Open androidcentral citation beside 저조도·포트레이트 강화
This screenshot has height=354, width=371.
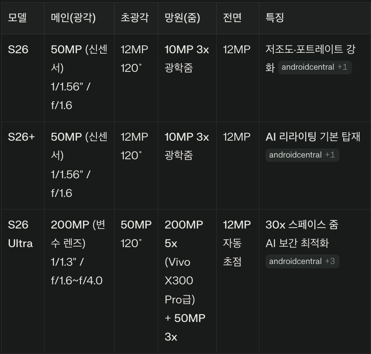point(315,68)
